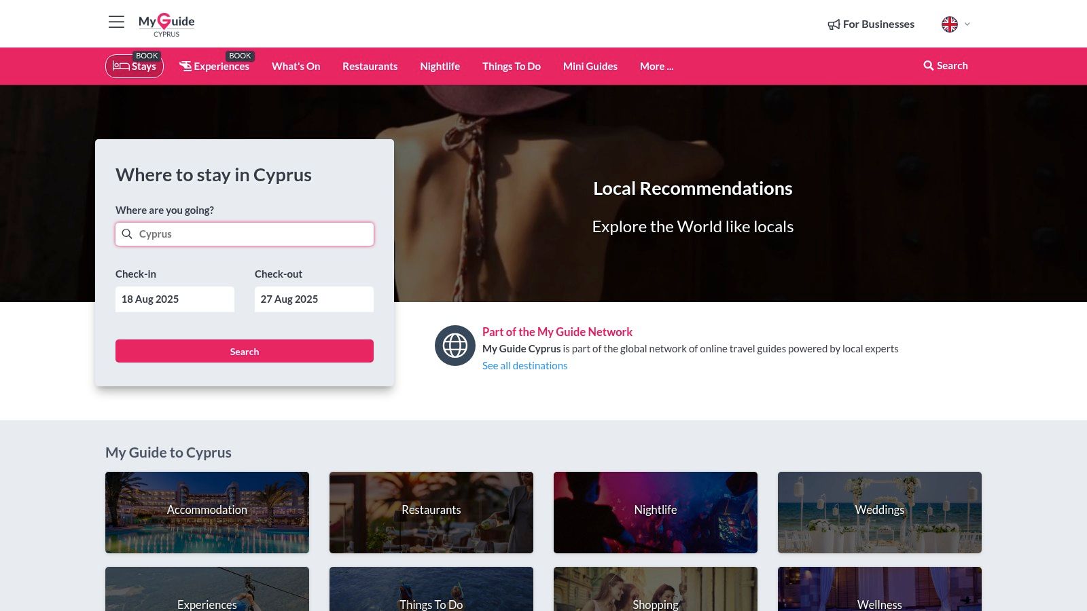Expand the More ... menu

(x=656, y=67)
